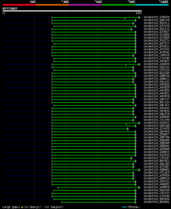Select the purple ~60% identity color band
This screenshot has height=209, width=171.
pos(85,5)
